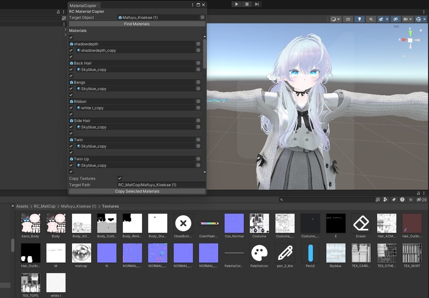Open the MaterialCopier window kebab menu
The width and height of the screenshot is (429, 298).
coord(192,5)
